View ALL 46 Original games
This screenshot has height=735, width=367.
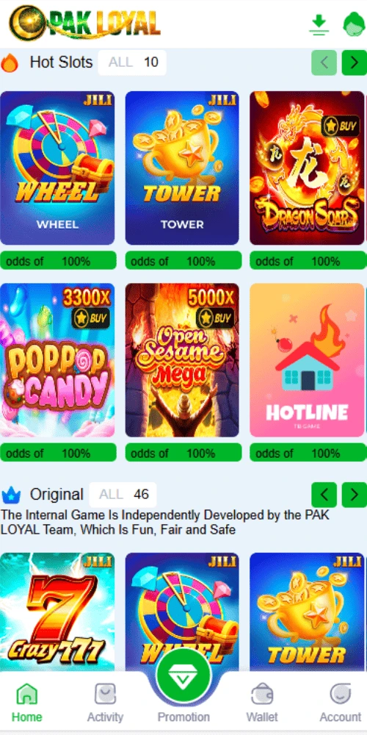point(123,495)
